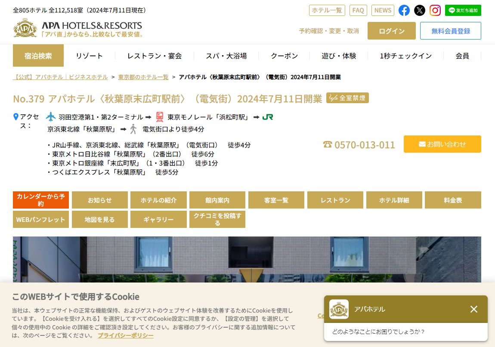Image resolution: width=495 pixels, height=347 pixels.
Task: Jump to お知らせ section
Action: [100, 200]
